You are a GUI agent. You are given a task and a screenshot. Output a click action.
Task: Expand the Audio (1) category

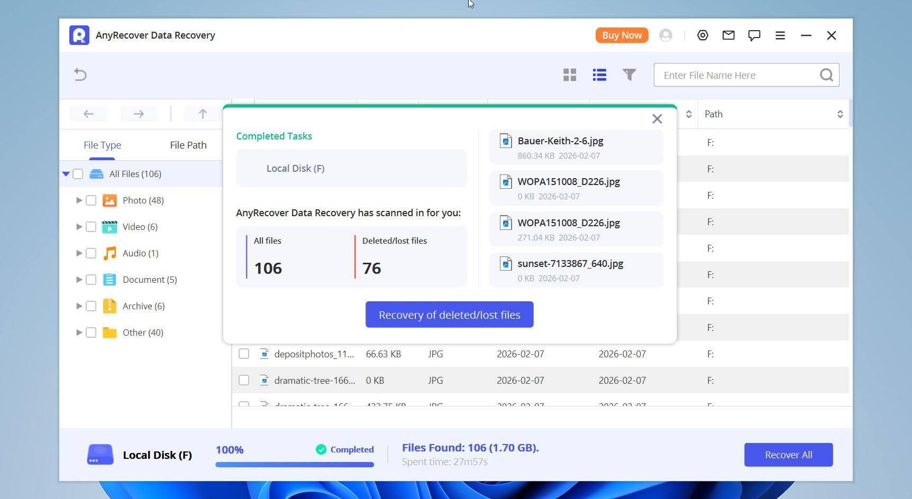coord(79,253)
